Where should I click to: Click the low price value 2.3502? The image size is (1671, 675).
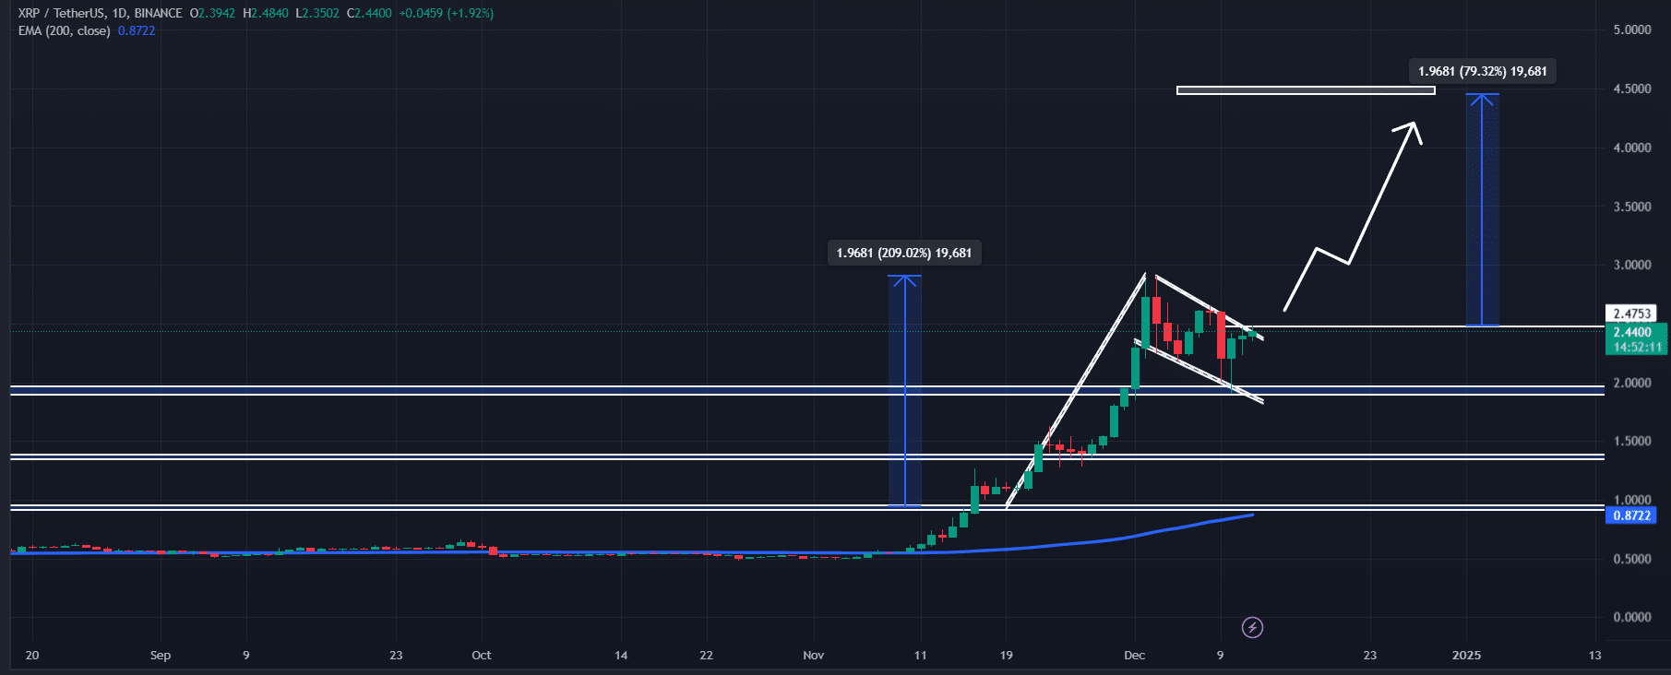320,14
